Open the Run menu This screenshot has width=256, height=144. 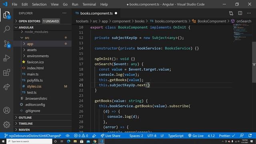click(75, 4)
